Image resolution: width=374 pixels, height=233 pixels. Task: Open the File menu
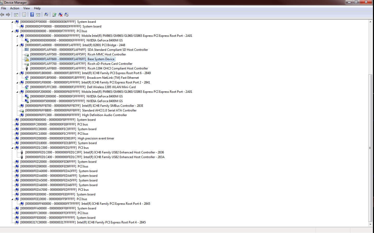tap(4, 8)
